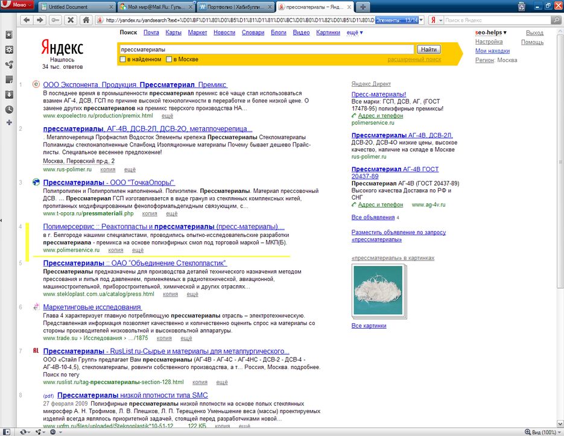
Task: Click the password wand key icon
Action: pyautogui.click(x=55, y=20)
